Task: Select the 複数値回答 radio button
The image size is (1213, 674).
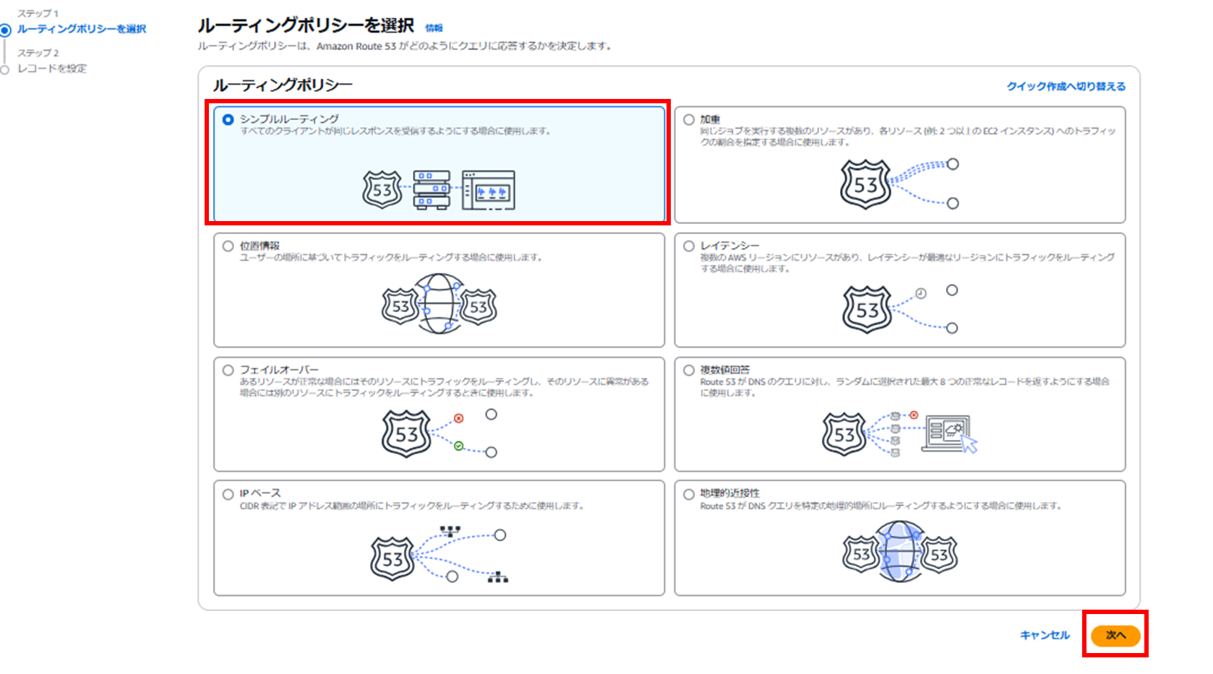Action: click(689, 370)
